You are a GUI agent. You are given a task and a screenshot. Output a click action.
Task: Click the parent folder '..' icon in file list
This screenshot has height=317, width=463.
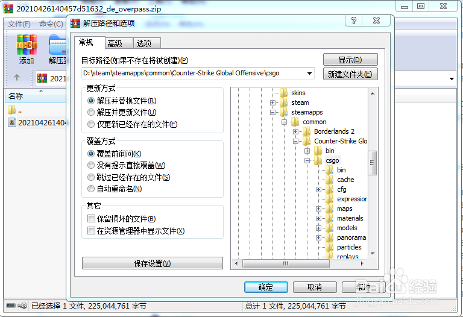(x=11, y=110)
